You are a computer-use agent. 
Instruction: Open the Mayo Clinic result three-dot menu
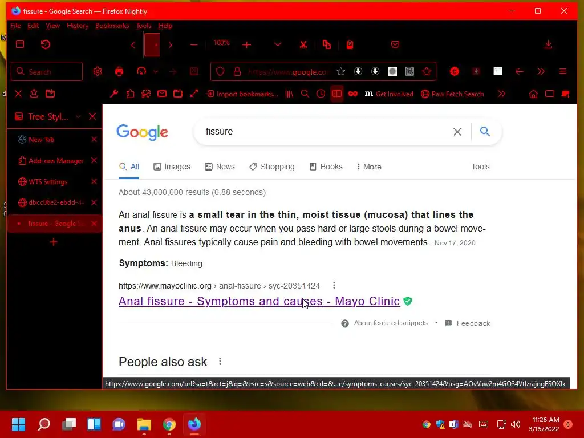[x=334, y=286]
